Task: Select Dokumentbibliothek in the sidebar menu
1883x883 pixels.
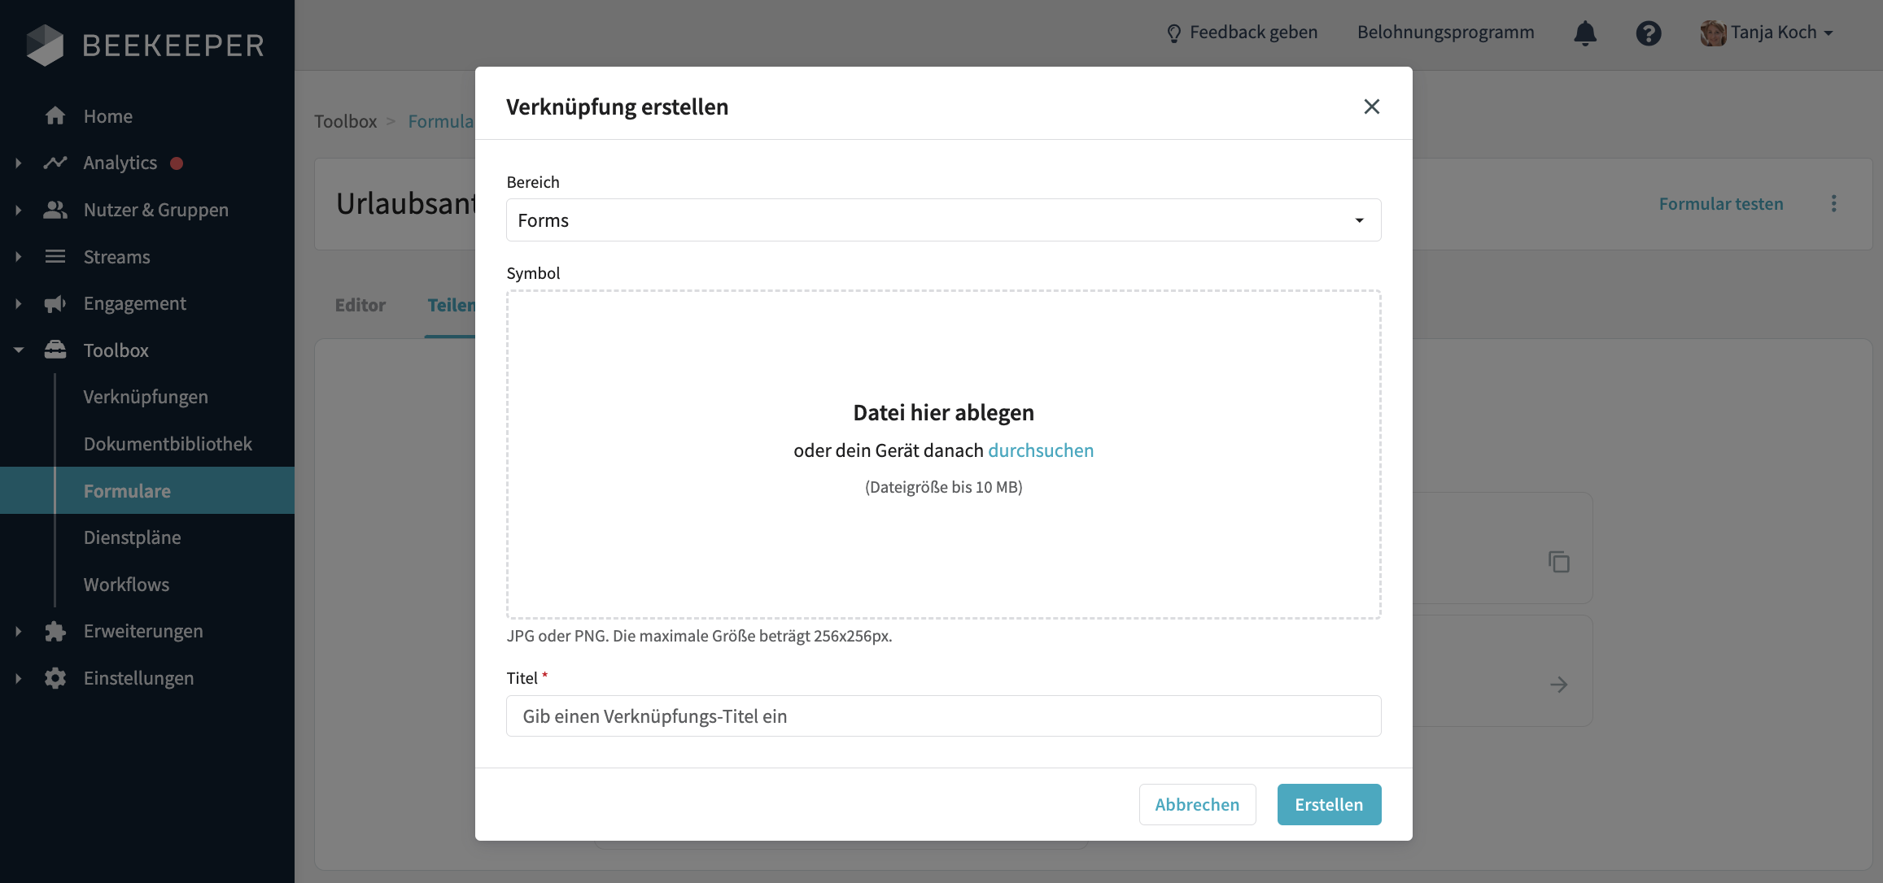Action: 167,443
